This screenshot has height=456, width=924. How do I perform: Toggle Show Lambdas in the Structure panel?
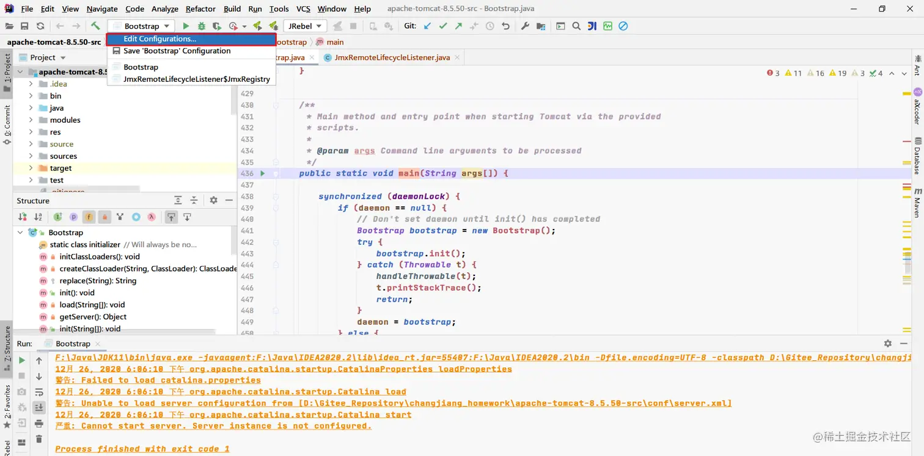(x=152, y=217)
